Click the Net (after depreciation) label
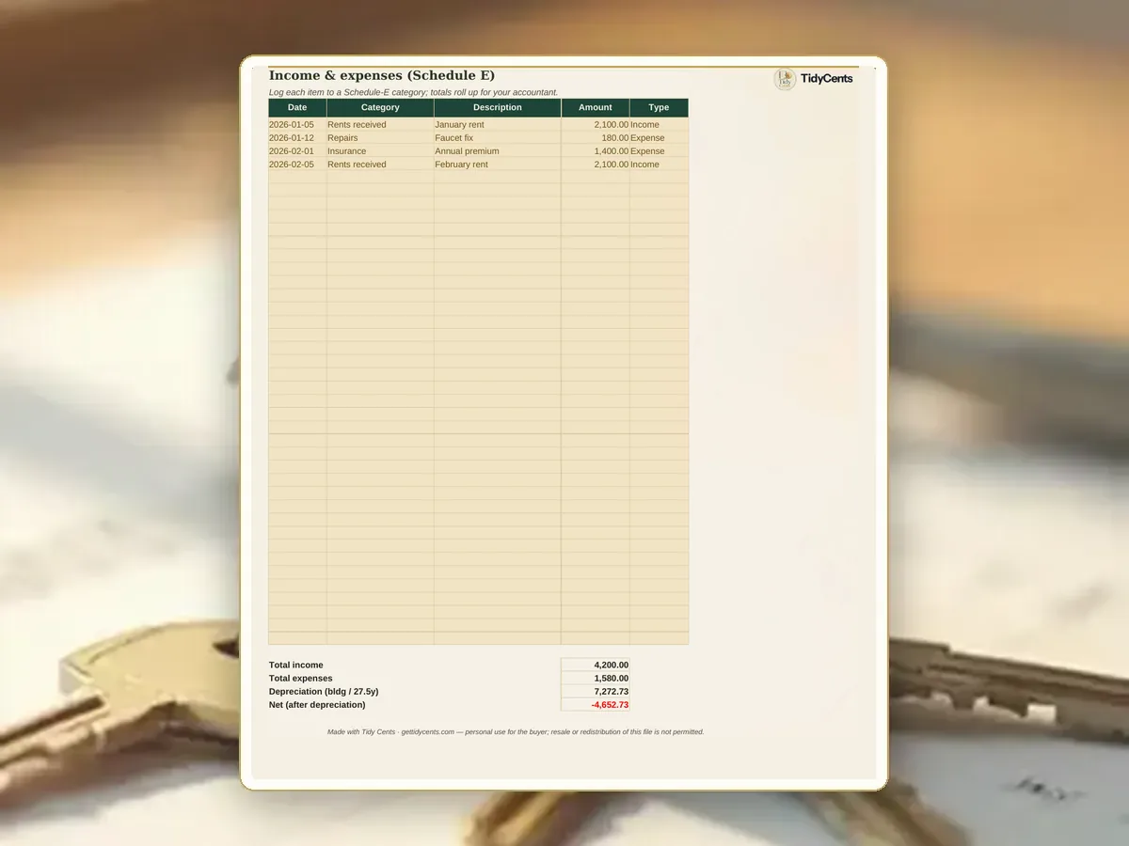 [x=317, y=705]
